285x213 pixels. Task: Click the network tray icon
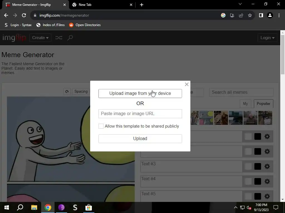tap(242, 207)
